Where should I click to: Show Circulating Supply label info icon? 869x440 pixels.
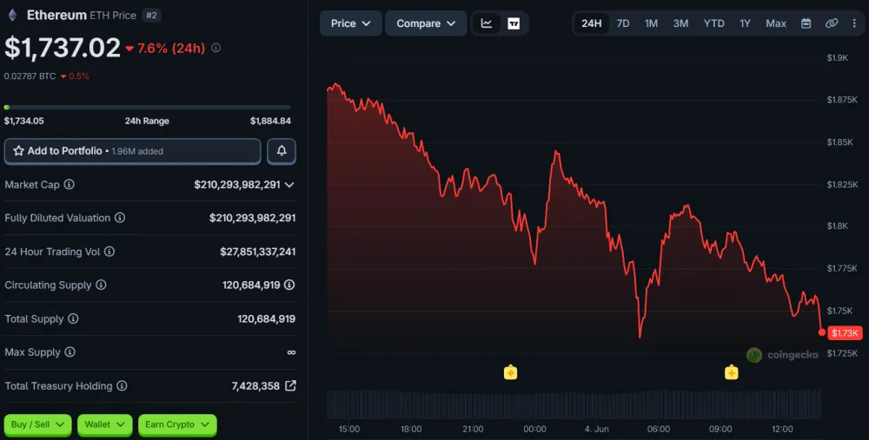pos(101,285)
